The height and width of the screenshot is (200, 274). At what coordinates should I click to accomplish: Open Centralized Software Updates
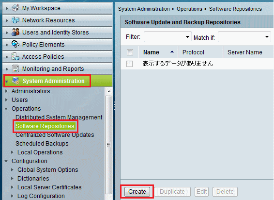pos(55,135)
